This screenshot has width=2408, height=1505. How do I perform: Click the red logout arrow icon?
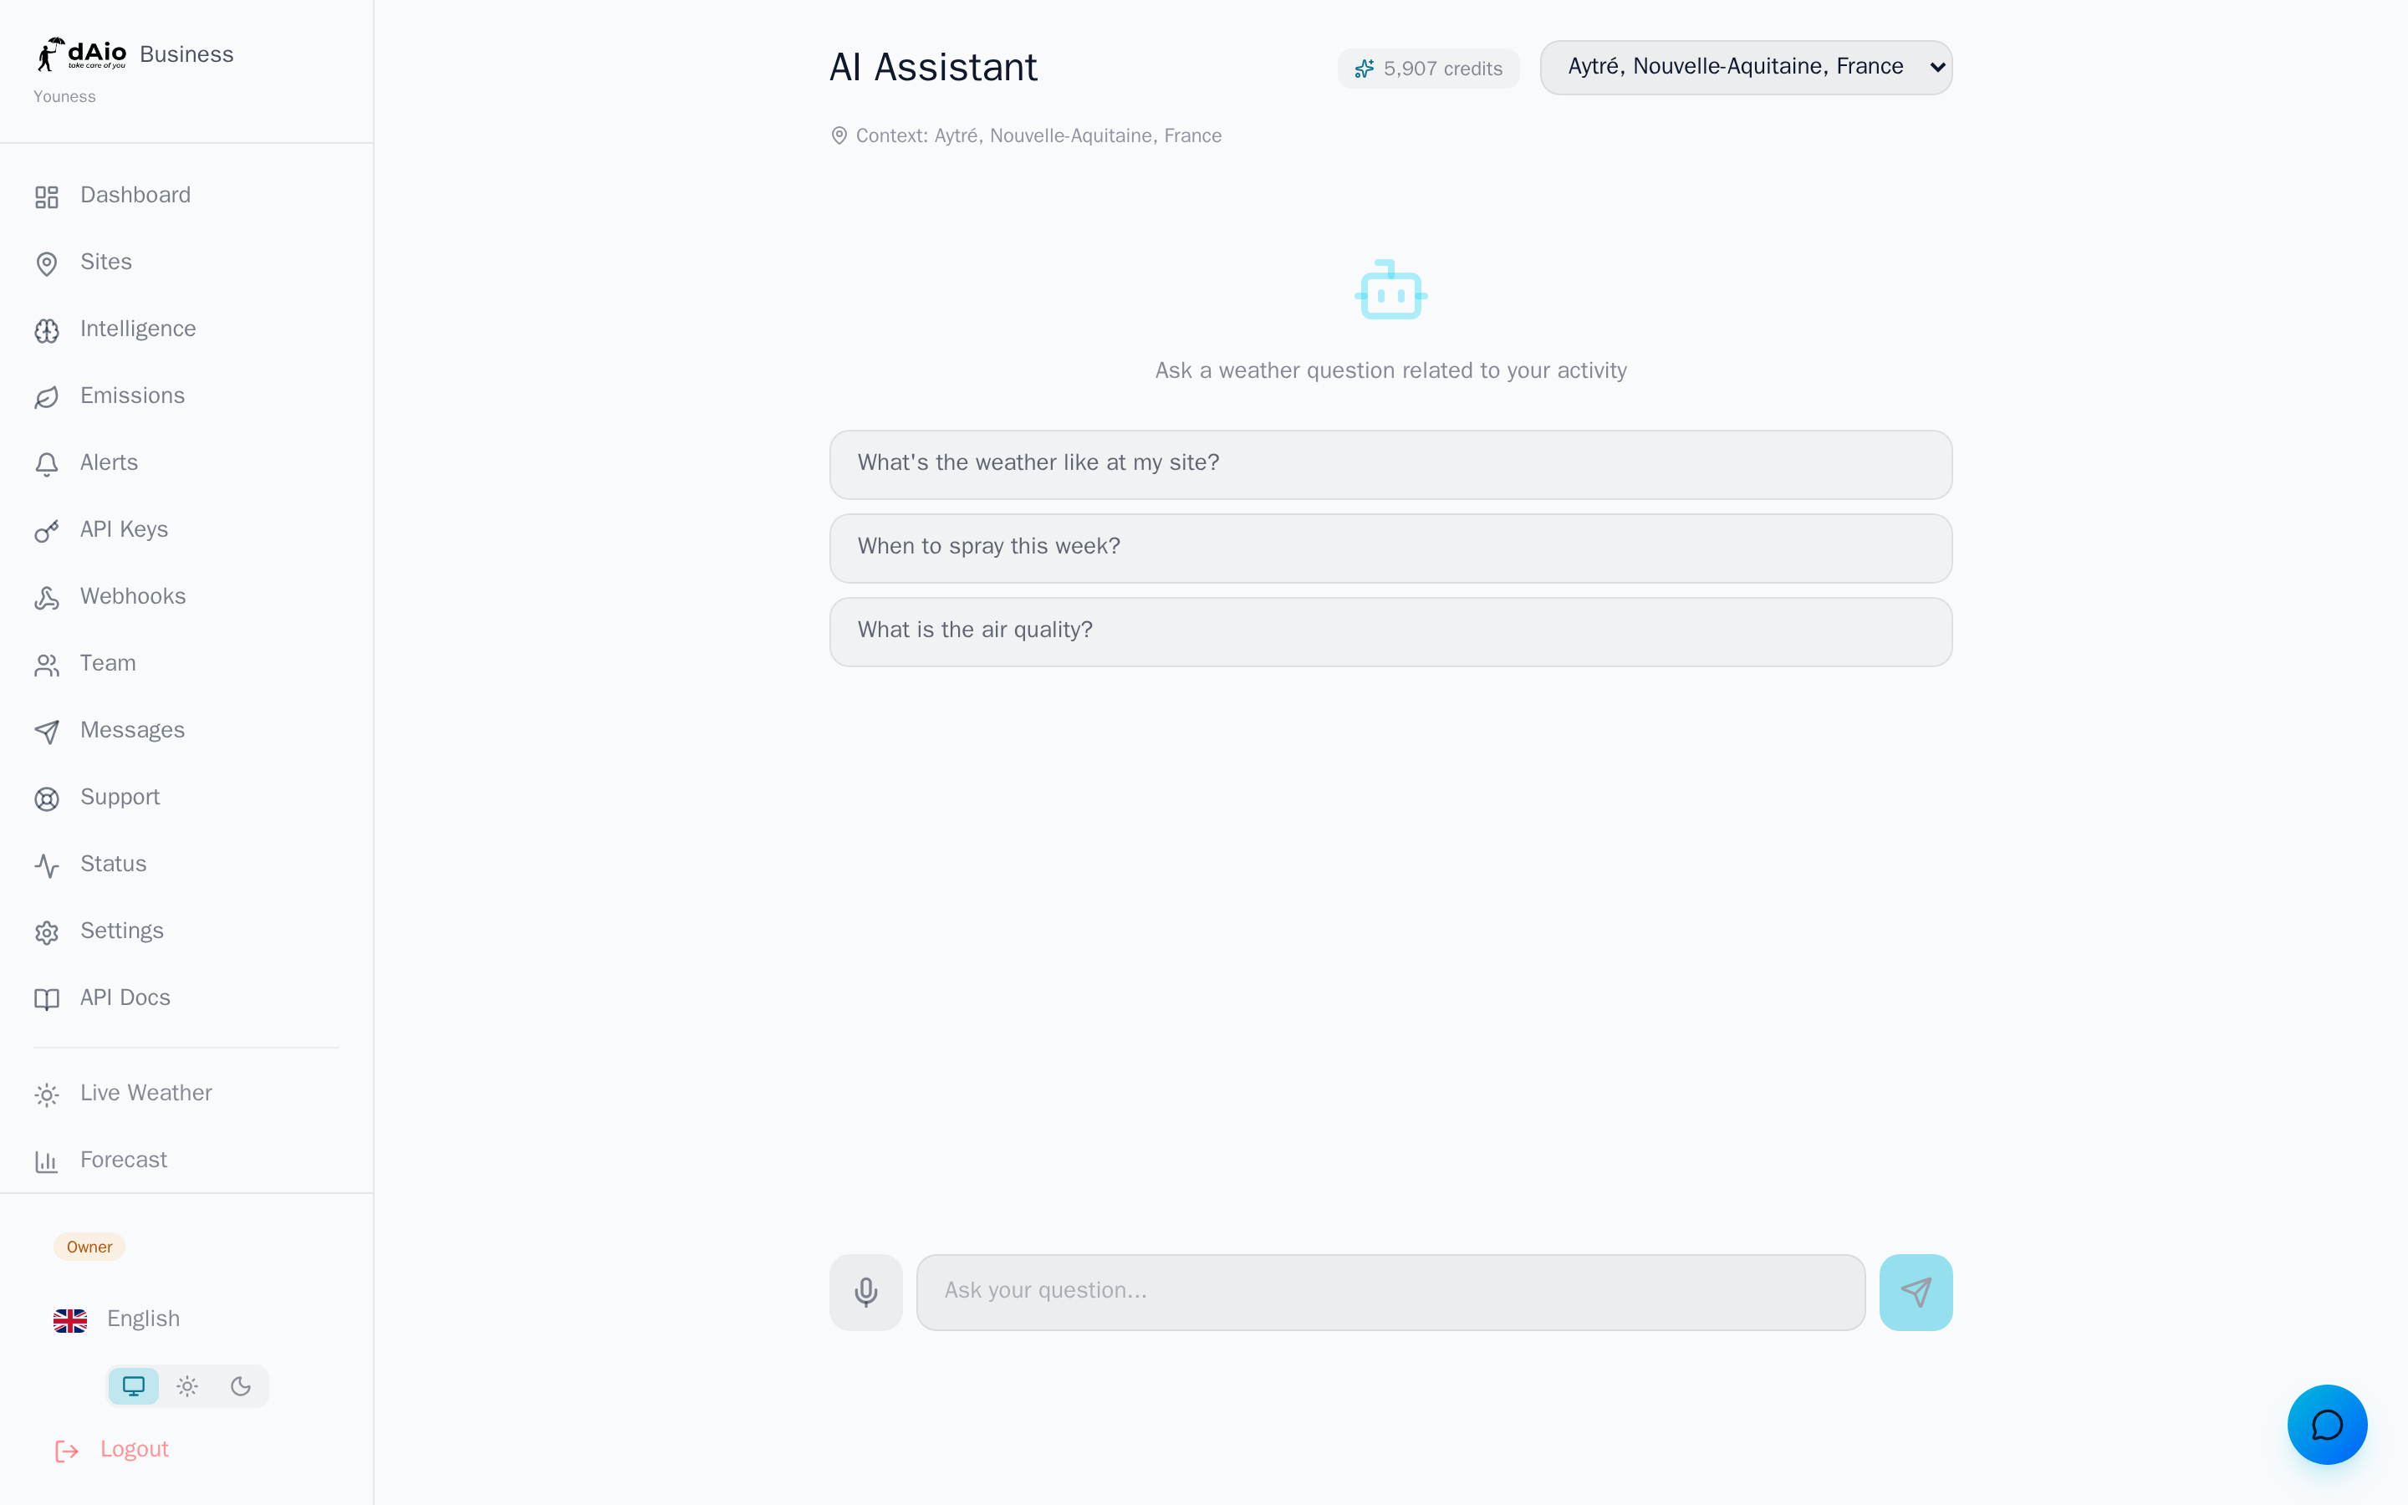[67, 1451]
